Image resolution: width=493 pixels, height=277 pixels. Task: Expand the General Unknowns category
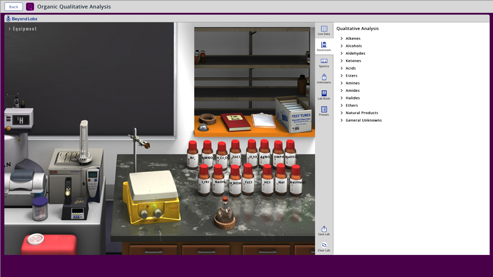[363, 120]
